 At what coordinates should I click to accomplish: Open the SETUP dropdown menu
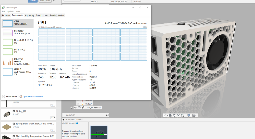click(94, 2)
